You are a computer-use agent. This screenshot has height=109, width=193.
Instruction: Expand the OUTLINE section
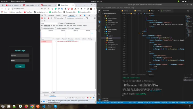click(106, 98)
